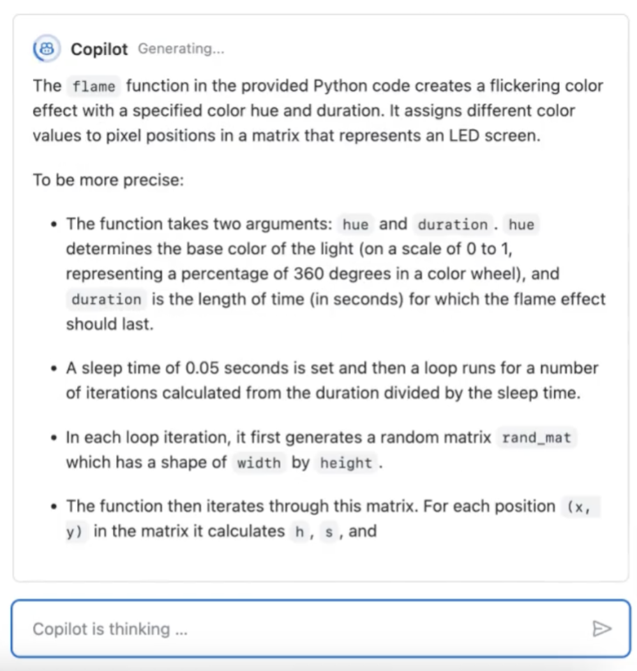The image size is (637, 671).
Task: Click the "(x," code fragment
Action: click(580, 507)
